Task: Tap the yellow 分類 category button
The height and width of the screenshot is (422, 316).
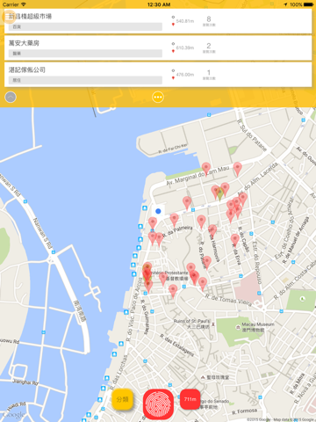Action: [122, 399]
